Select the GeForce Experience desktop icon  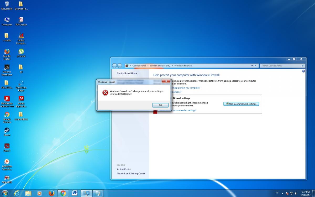click(x=7, y=70)
